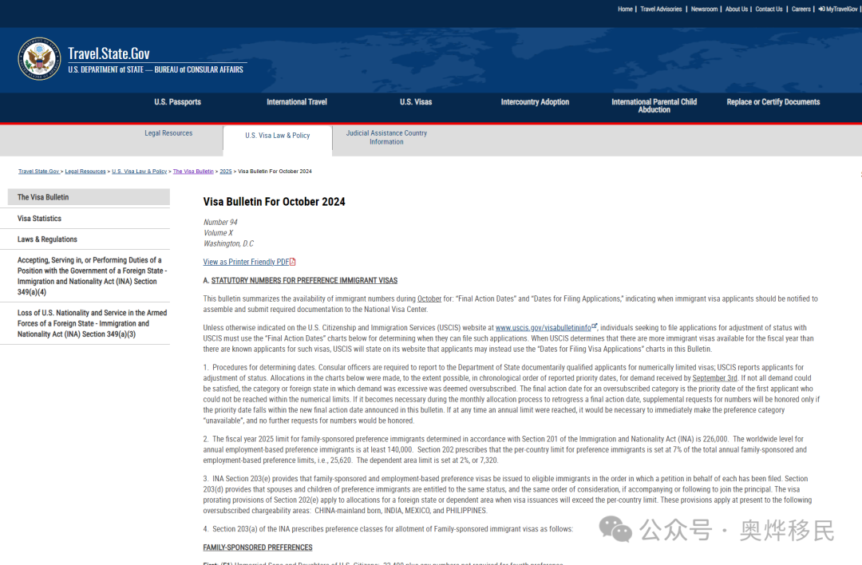
Task: Click the Visa Bulletin For October 2024 heading
Action: coord(275,202)
